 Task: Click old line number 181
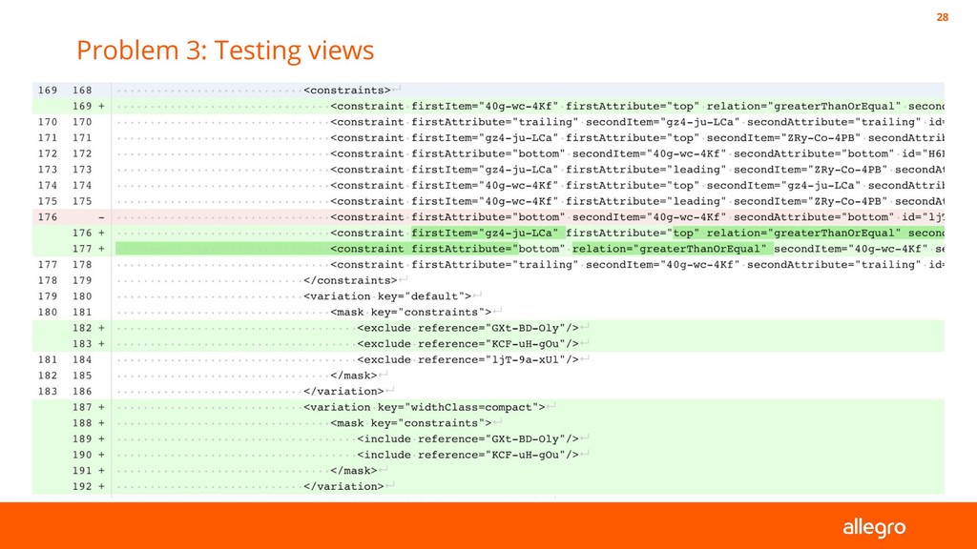(48, 359)
